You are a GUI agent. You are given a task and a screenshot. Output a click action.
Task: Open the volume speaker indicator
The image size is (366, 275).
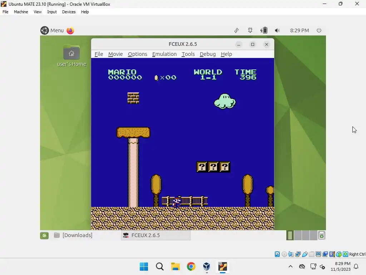277,30
